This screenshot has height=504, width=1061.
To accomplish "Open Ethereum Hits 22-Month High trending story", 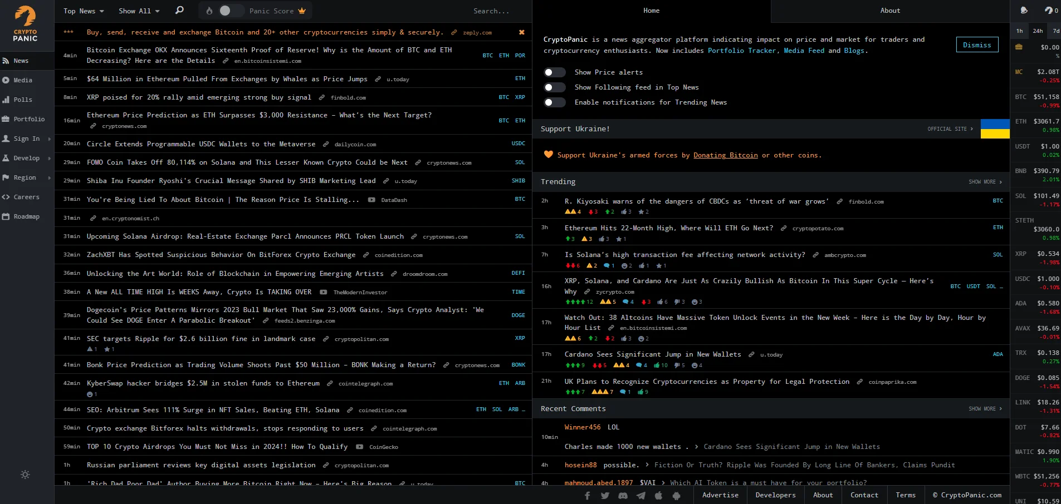I will pyautogui.click(x=669, y=228).
